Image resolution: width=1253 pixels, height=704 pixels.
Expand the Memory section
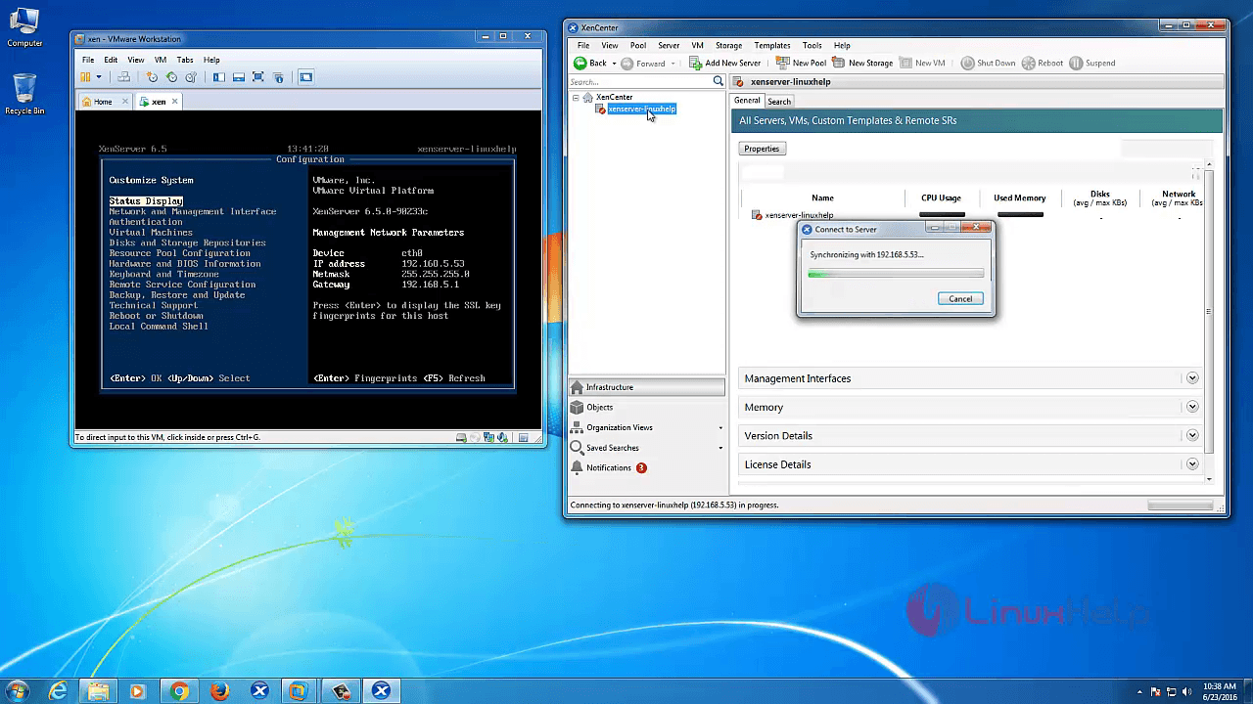click(1192, 407)
